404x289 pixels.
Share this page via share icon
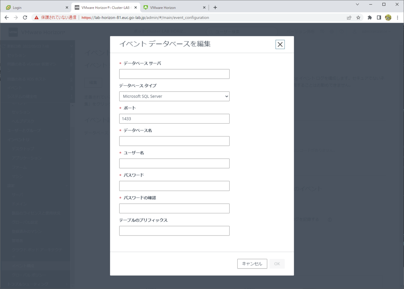349,17
